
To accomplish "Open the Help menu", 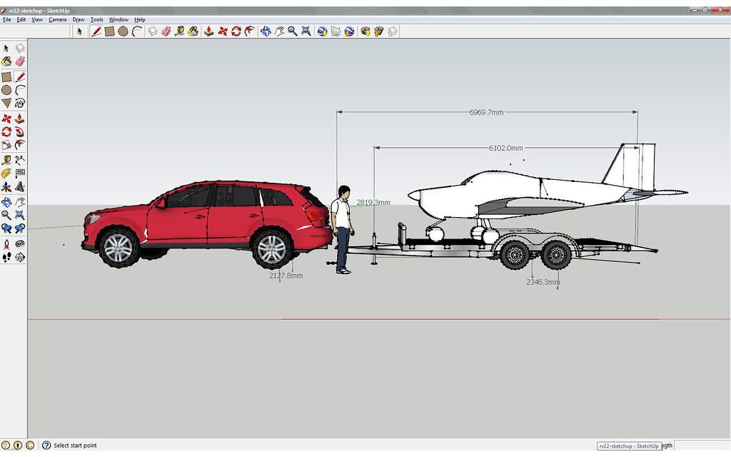I will (140, 19).
